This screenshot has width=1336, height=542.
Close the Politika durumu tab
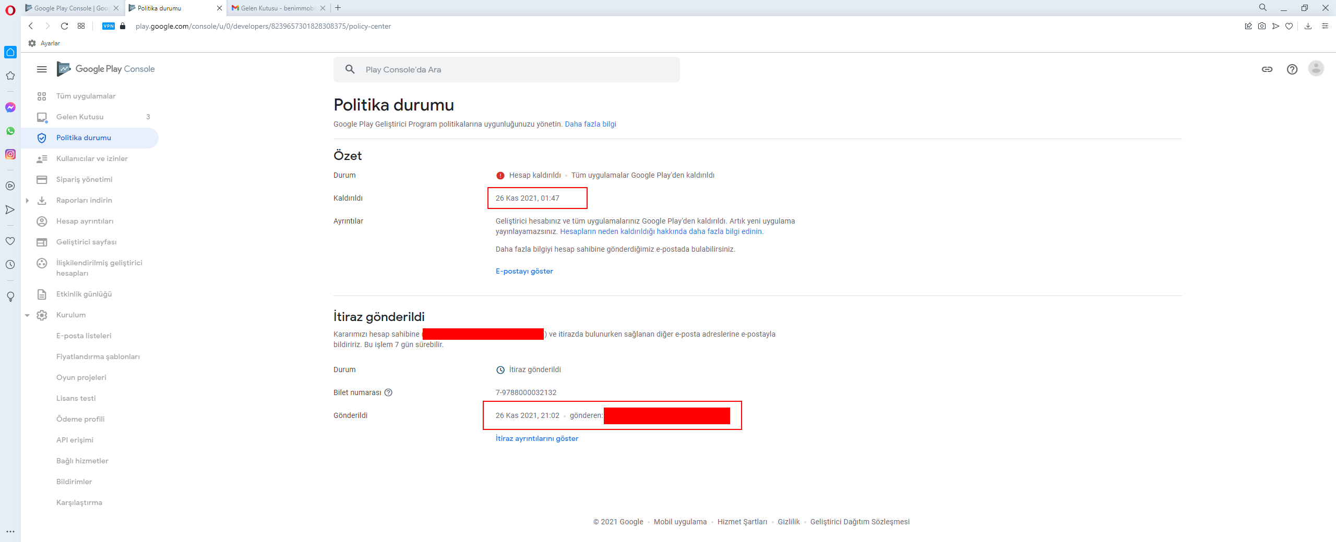pyautogui.click(x=219, y=8)
